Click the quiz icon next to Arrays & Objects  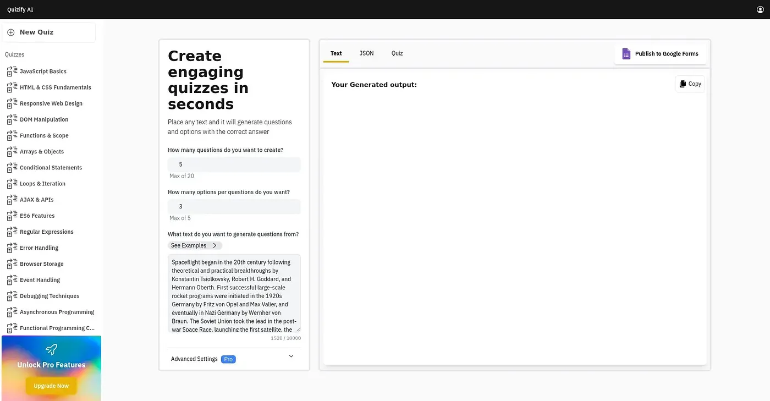(x=12, y=152)
